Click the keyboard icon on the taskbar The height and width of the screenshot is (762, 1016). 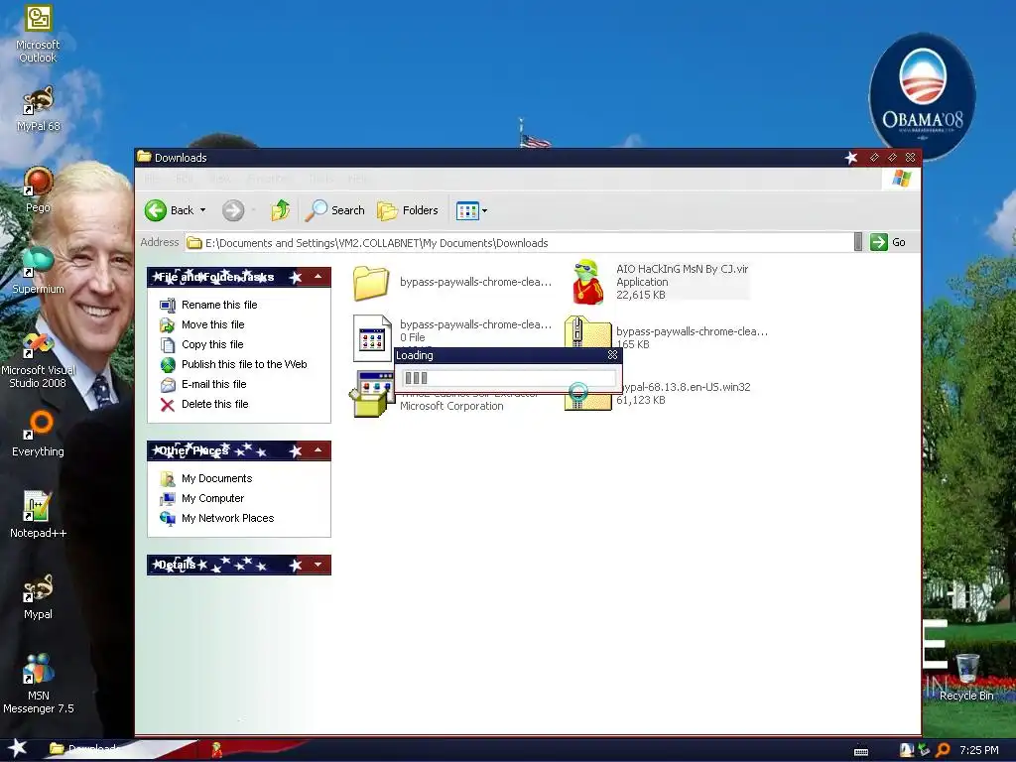861,752
